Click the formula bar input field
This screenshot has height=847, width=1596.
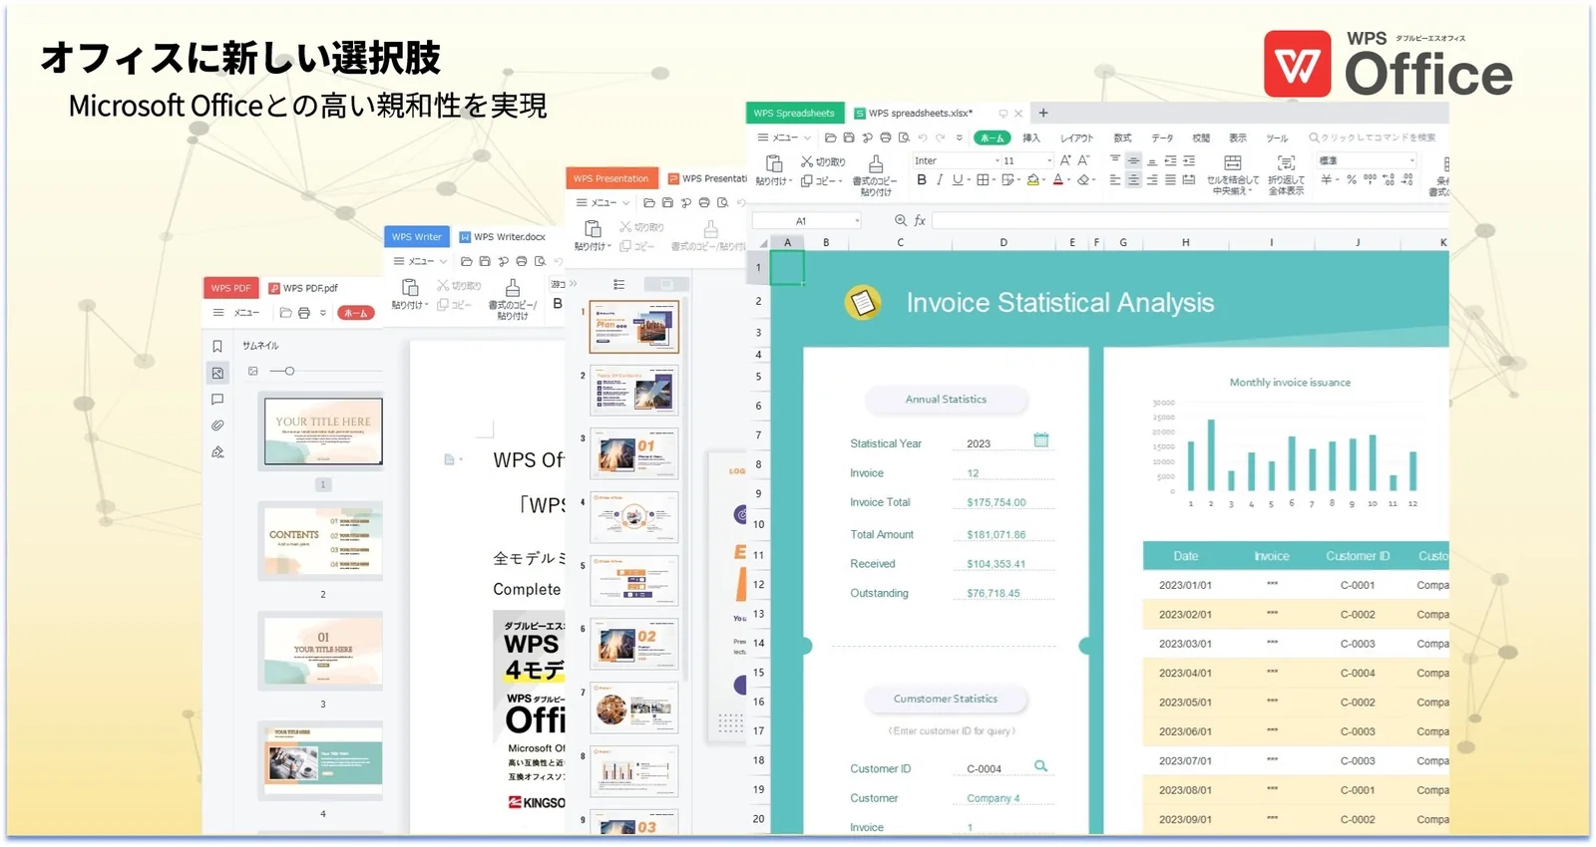[x=1192, y=220]
